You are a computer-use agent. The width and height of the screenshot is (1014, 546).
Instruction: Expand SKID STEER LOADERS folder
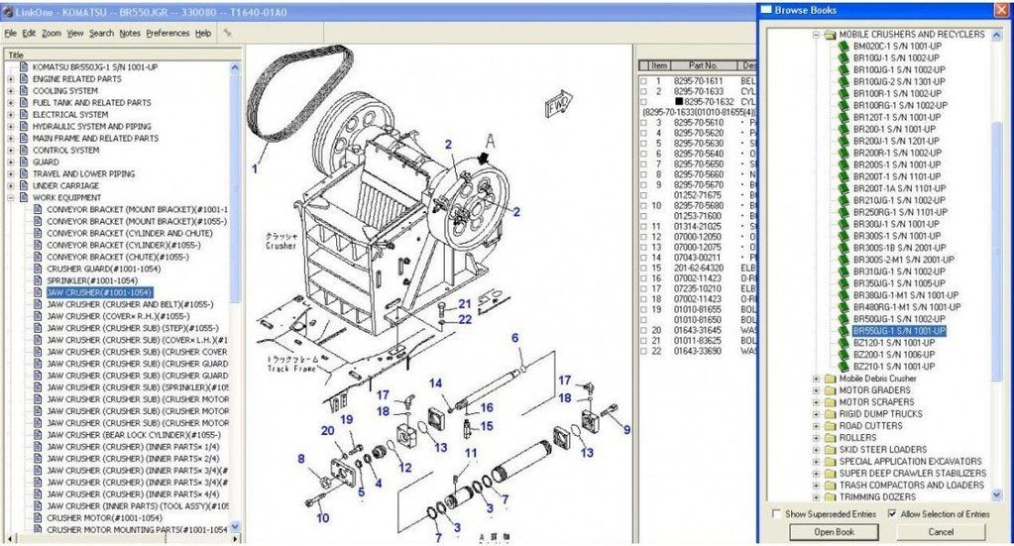816,450
